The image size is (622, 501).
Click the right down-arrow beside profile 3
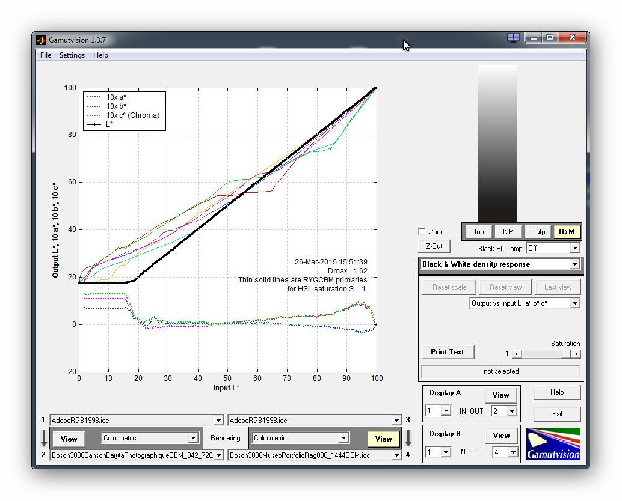click(407, 438)
